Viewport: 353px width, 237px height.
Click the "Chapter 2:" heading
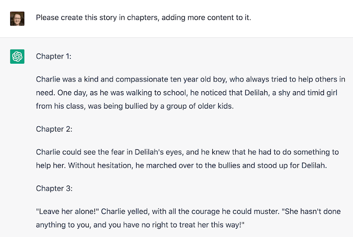[54, 129]
